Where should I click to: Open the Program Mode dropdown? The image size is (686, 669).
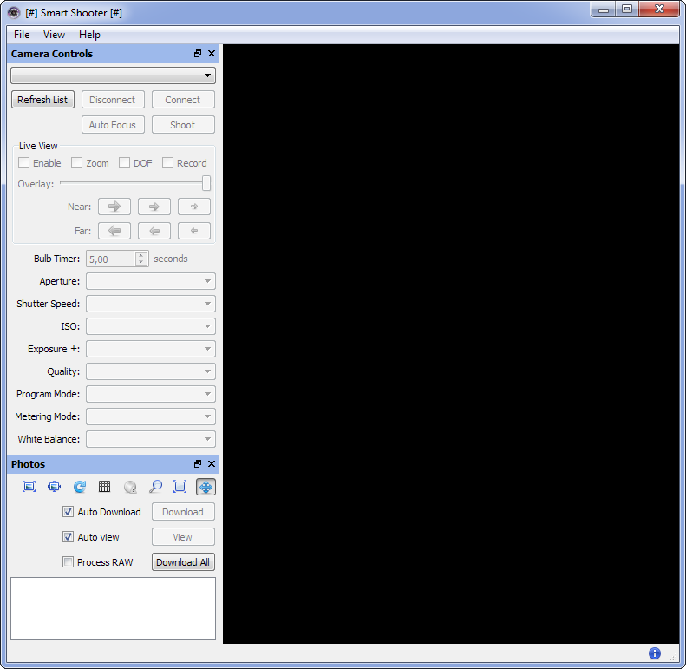[x=151, y=394]
